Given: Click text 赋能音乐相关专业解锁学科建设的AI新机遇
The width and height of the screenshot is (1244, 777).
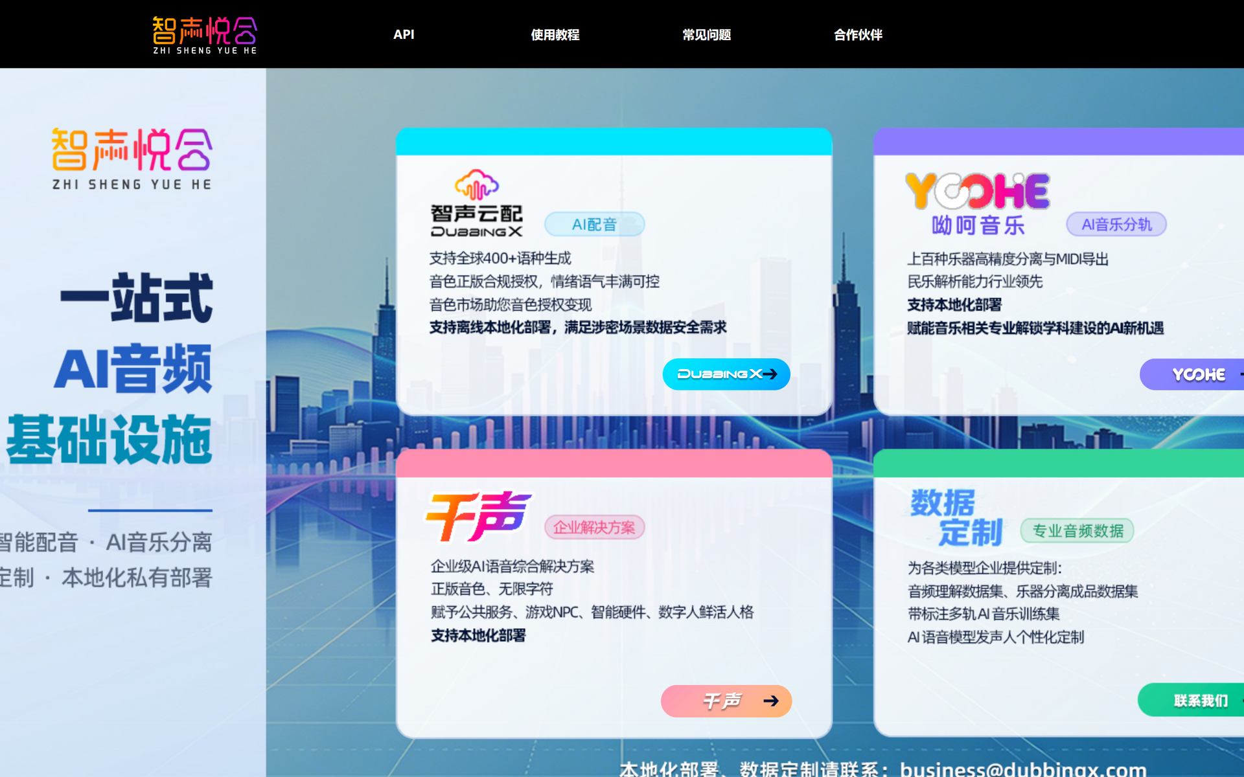Looking at the screenshot, I should 1035,328.
